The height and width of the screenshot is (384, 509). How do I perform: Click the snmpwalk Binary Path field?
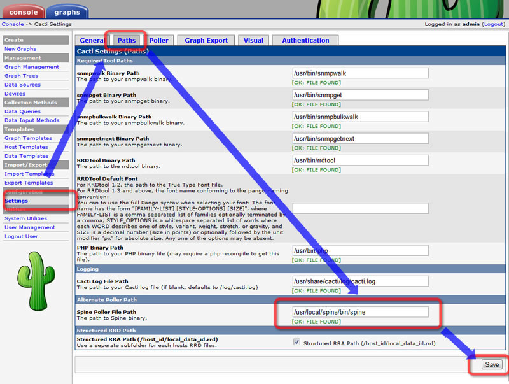(x=360, y=73)
